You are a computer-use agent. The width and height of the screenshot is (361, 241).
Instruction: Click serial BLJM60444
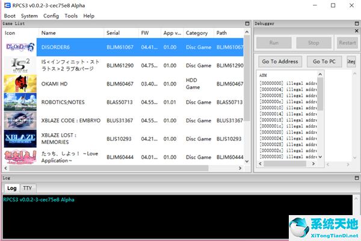(120, 157)
